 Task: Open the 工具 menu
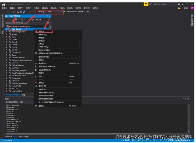coord(62,8)
